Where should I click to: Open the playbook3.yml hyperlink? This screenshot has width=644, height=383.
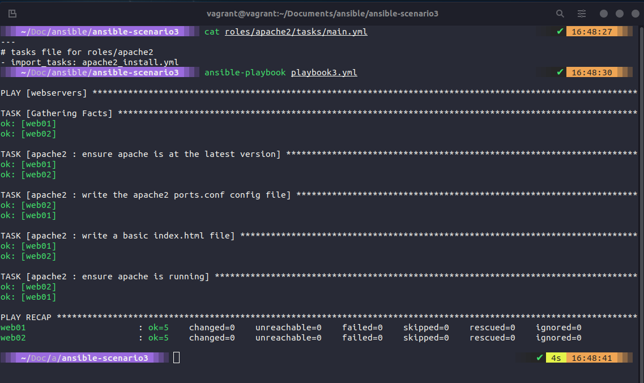323,72
